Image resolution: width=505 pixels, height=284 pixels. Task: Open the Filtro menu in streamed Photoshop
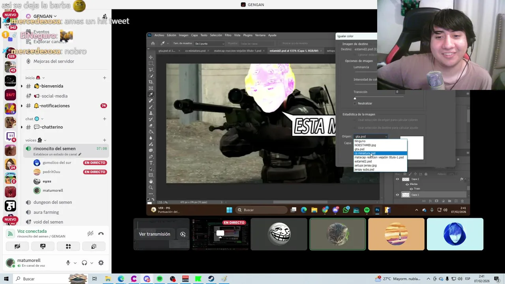(x=228, y=35)
